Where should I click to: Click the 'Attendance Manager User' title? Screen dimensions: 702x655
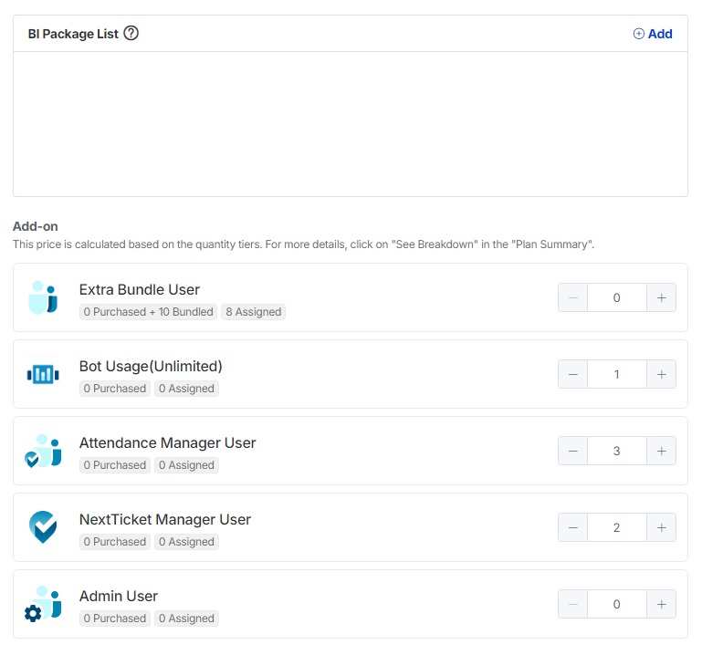click(x=167, y=443)
